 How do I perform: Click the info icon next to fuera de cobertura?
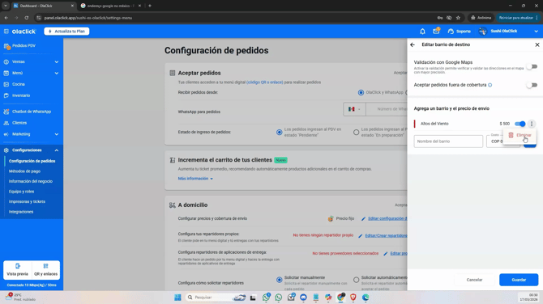click(x=490, y=85)
